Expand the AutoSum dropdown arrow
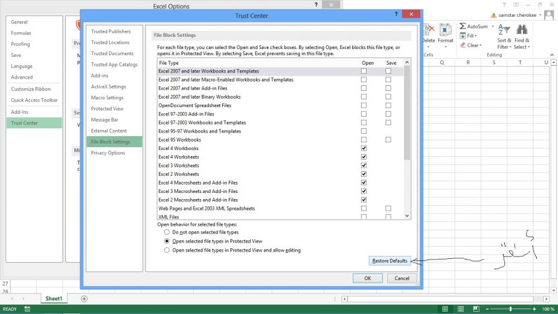 click(493, 26)
